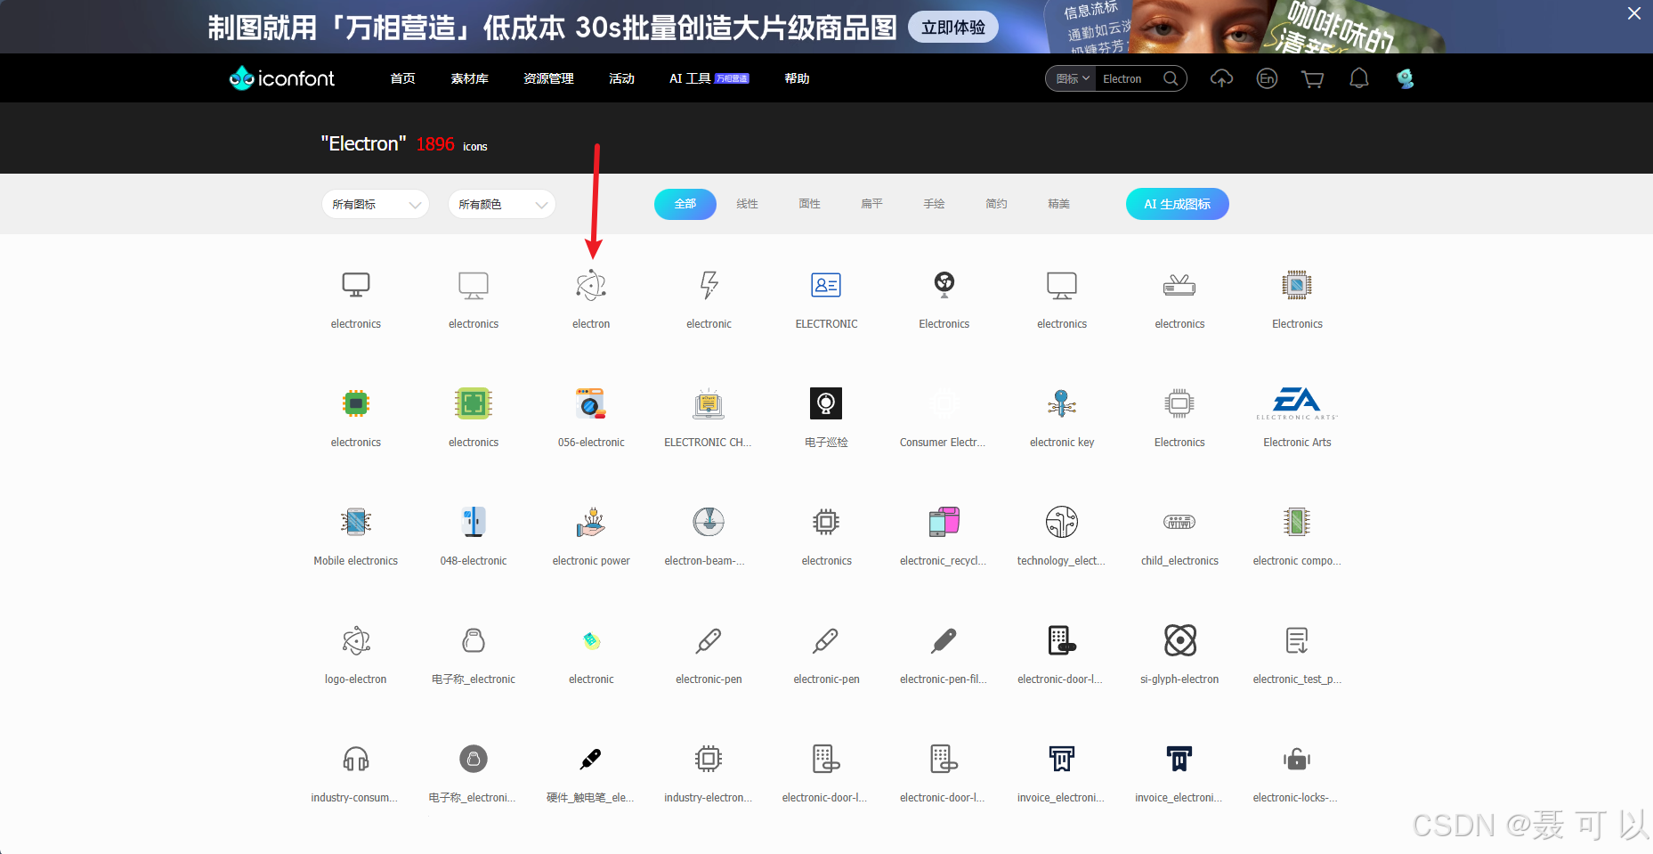Click the 立即体验 banner button

(x=952, y=27)
